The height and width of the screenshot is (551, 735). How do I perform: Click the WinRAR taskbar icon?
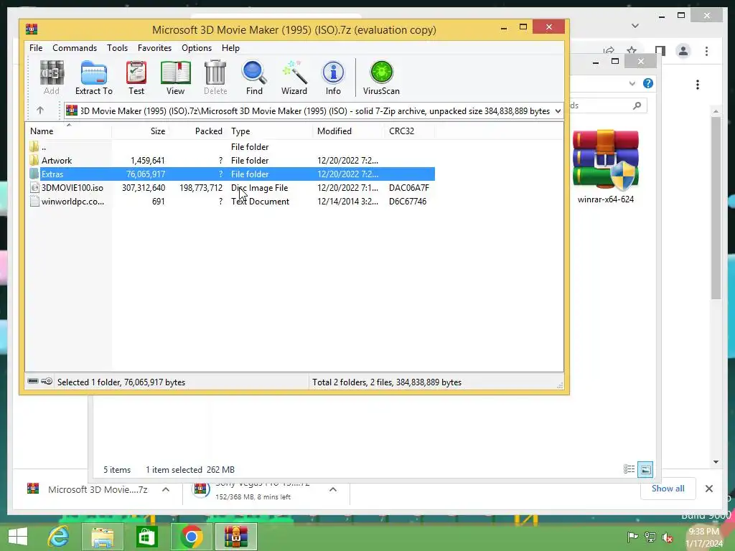coord(235,536)
